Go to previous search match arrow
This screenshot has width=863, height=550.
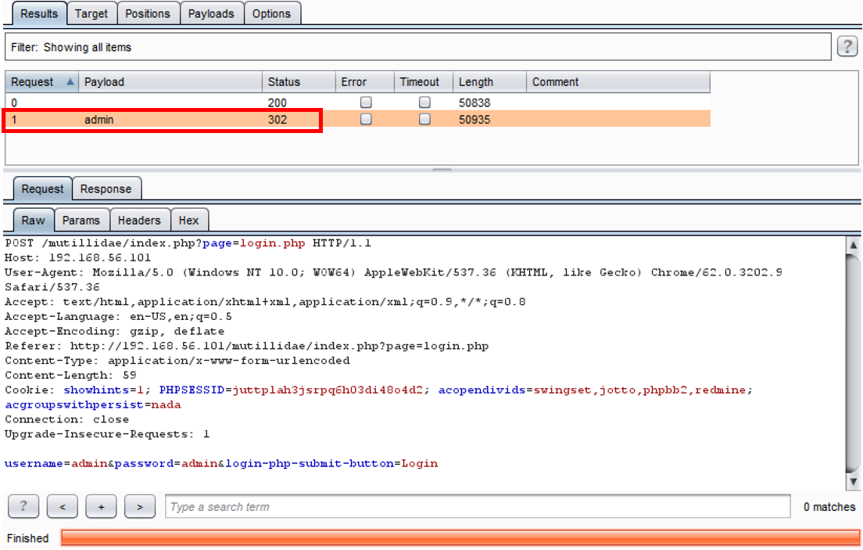pos(62,507)
